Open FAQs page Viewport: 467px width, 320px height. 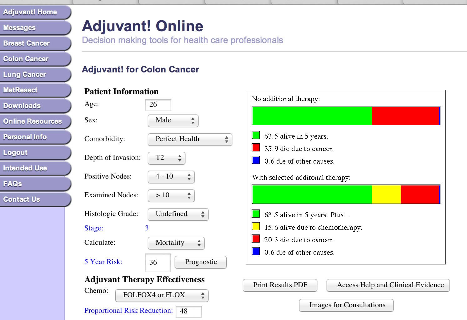[35, 184]
